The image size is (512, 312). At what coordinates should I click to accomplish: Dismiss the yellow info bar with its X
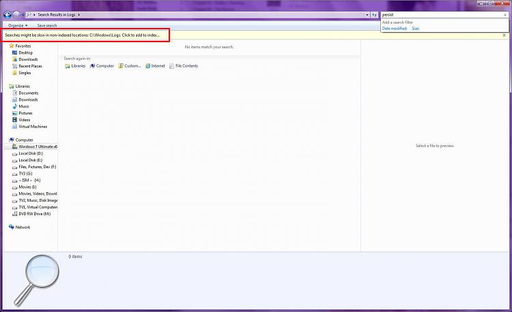click(504, 35)
